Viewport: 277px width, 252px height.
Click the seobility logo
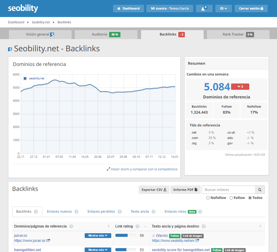click(x=23, y=8)
